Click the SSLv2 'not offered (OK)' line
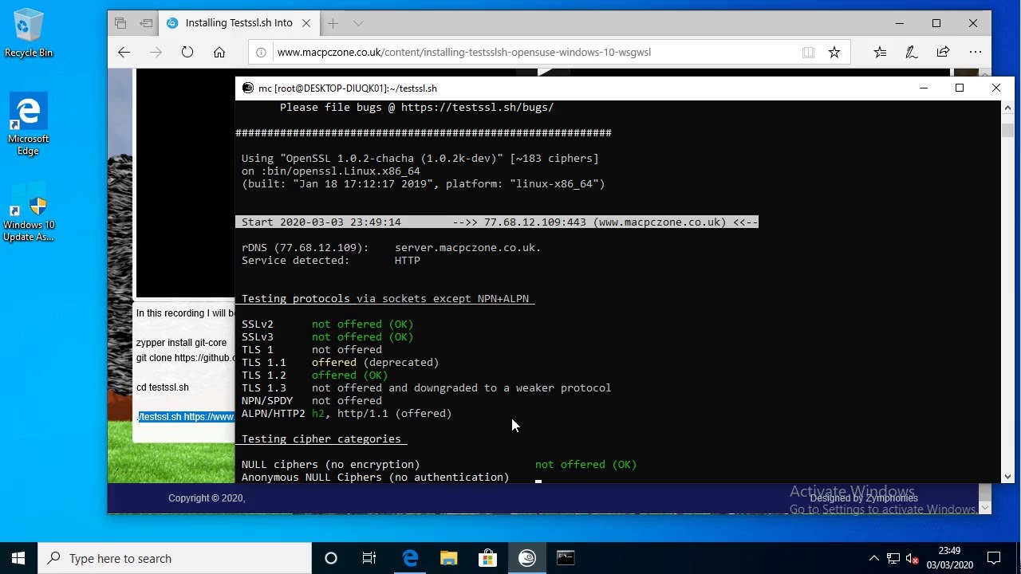1021x574 pixels. tap(327, 324)
